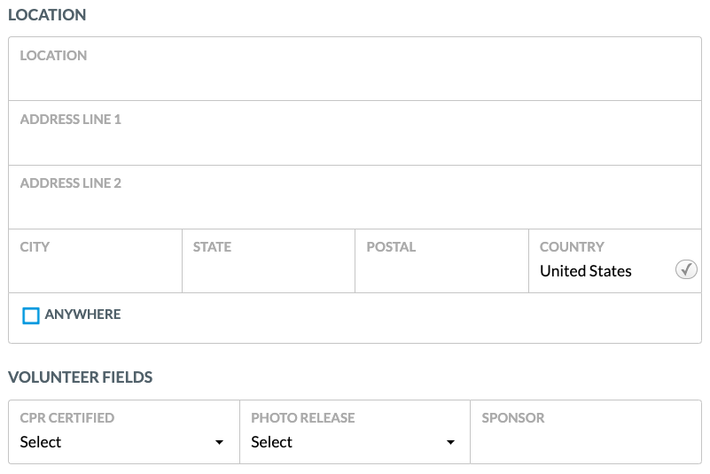This screenshot has width=710, height=474.
Task: Click the Photo Release dropdown arrow
Action: click(x=450, y=442)
